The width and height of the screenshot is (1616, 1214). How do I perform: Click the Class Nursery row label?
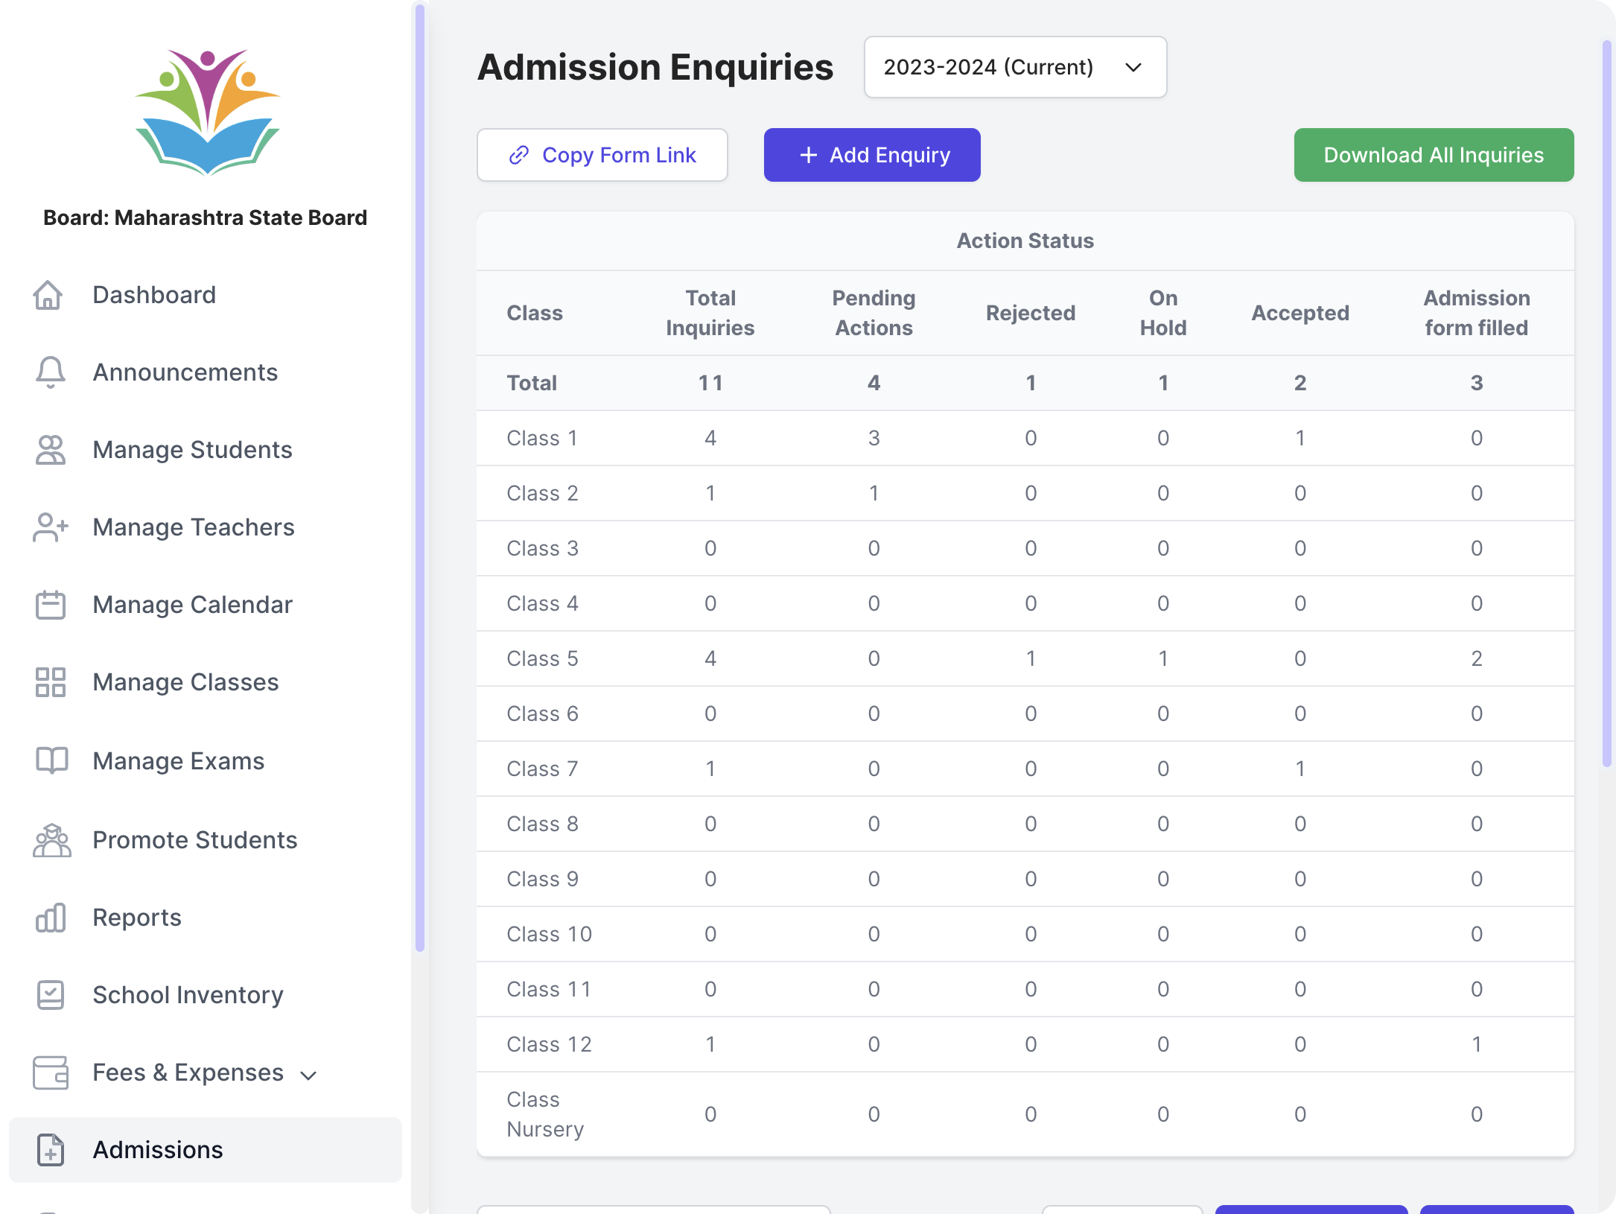pos(545,1114)
